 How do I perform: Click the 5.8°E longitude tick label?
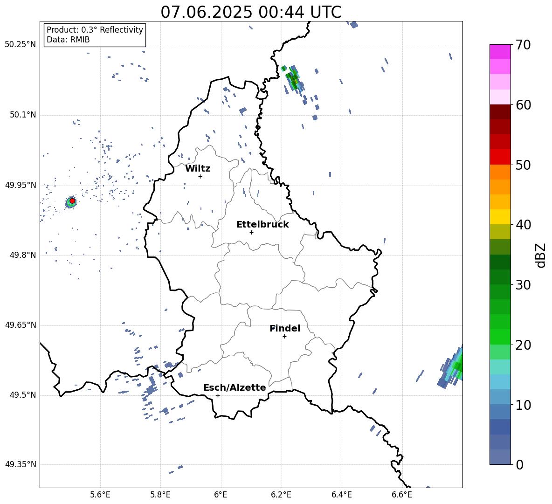(160, 495)
